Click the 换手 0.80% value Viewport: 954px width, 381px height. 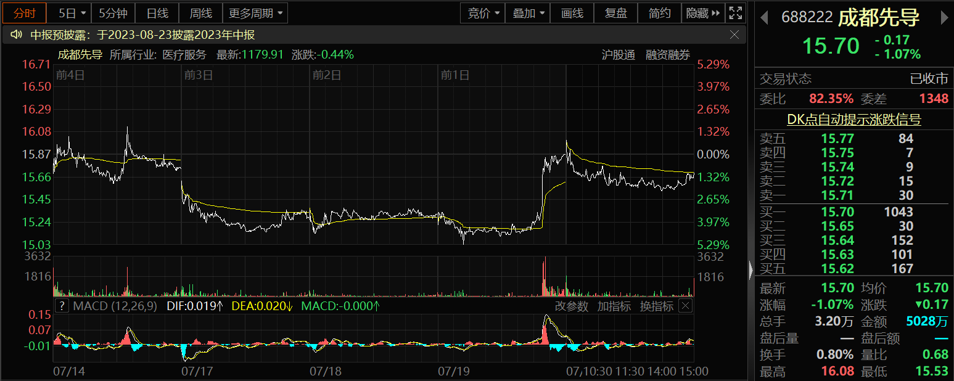click(835, 354)
